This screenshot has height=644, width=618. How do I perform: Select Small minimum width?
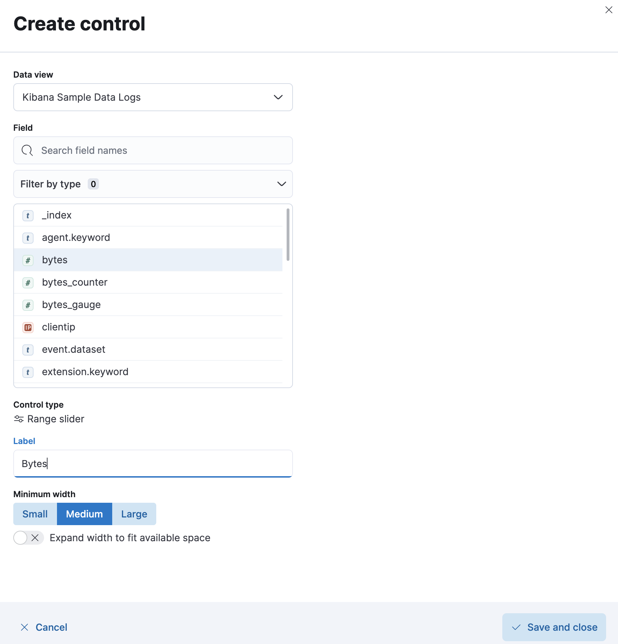[35, 514]
